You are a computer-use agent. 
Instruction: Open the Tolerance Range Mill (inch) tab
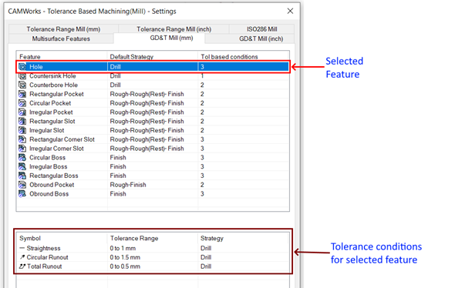(174, 29)
